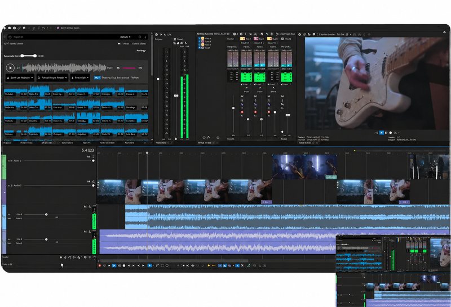451x307 pixels.
Task: Click the bold label under the media panel's top-right links
Action: tap(141, 51)
